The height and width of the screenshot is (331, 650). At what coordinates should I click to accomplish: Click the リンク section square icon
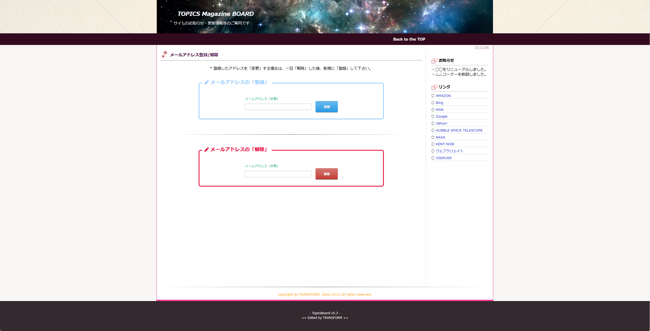(434, 87)
